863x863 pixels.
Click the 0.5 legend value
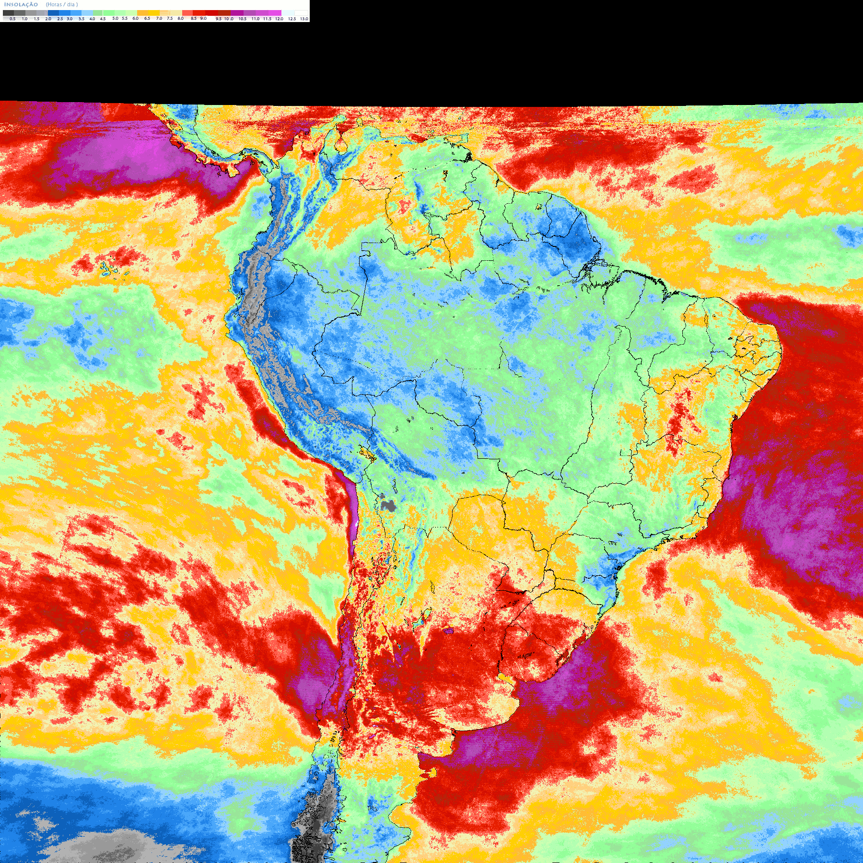[x=12, y=19]
